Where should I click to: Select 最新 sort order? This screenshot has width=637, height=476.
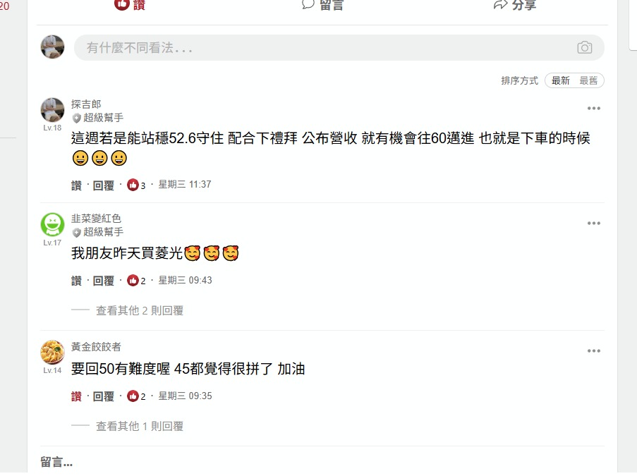[560, 80]
